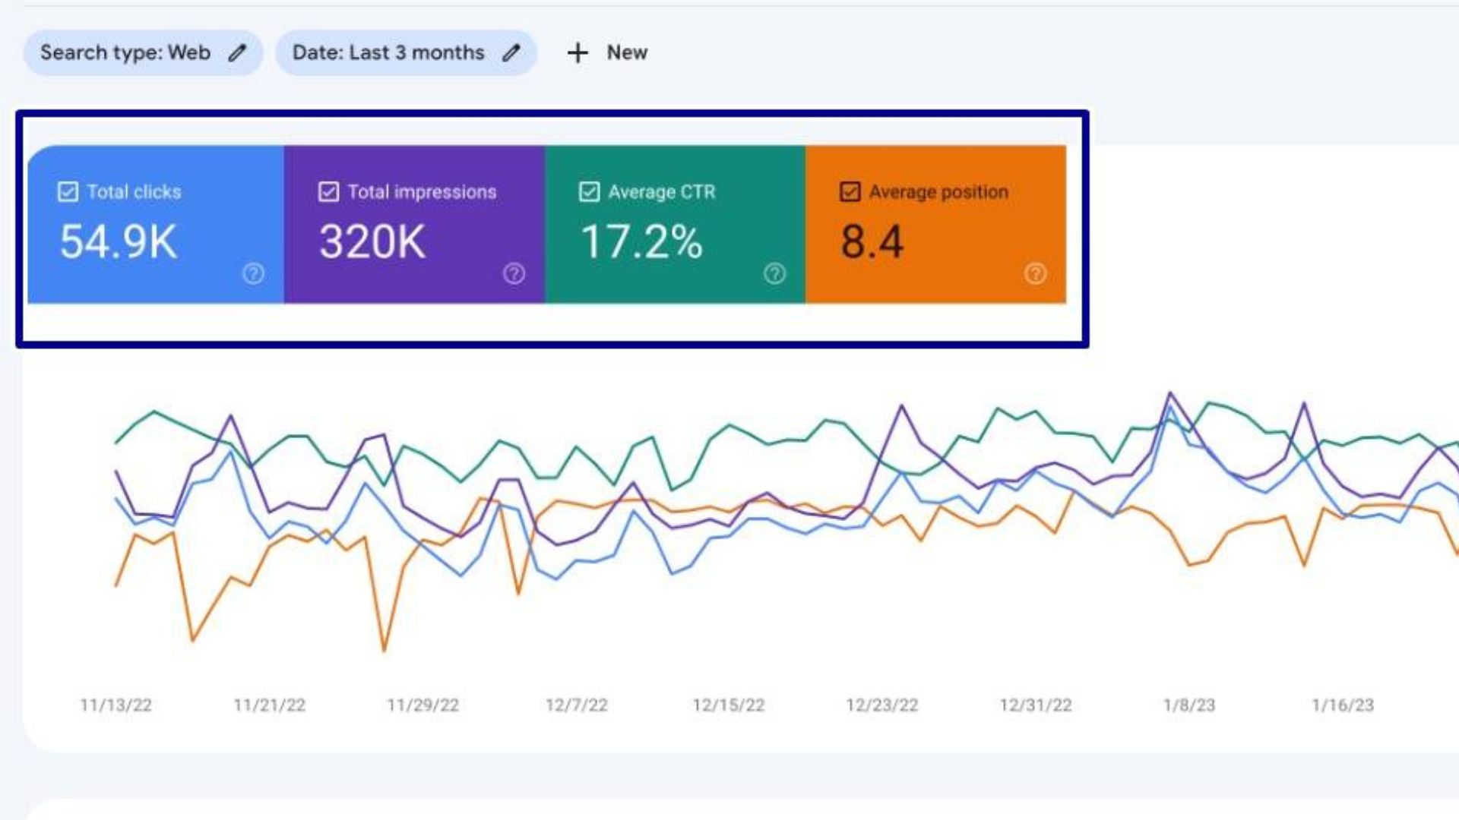Image resolution: width=1459 pixels, height=820 pixels.
Task: Click the 320K impressions value
Action: pyautogui.click(x=372, y=242)
